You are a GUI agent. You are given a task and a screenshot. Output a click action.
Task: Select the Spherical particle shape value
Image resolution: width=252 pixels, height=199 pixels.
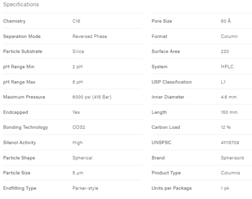(83, 158)
